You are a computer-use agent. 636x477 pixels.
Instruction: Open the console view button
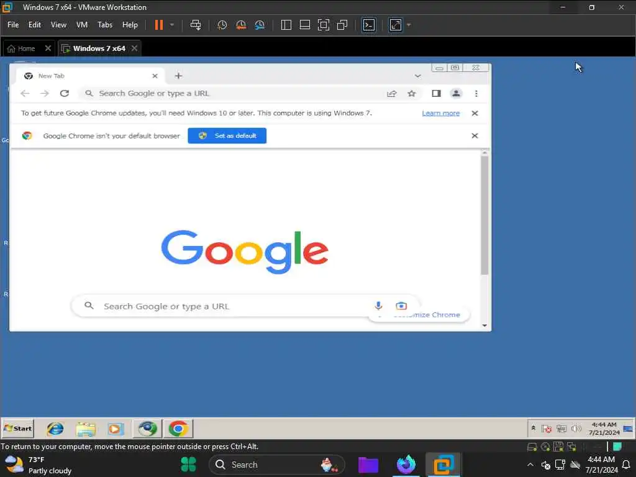(x=369, y=25)
